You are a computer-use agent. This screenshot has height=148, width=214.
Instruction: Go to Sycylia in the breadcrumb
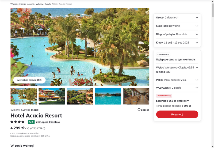click(x=48, y=4)
